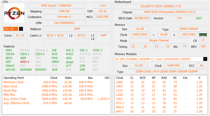Select the Boost Max row

coord(56,91)
